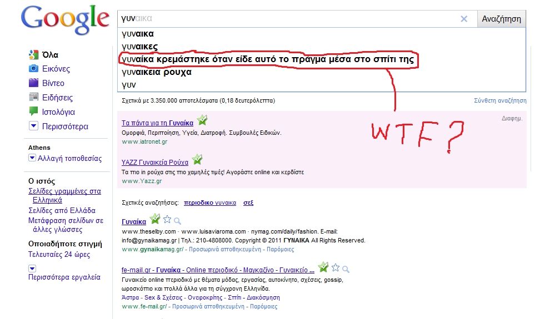Click the Εικόνες camera icon
The width and height of the screenshot is (535, 319).
(x=33, y=69)
